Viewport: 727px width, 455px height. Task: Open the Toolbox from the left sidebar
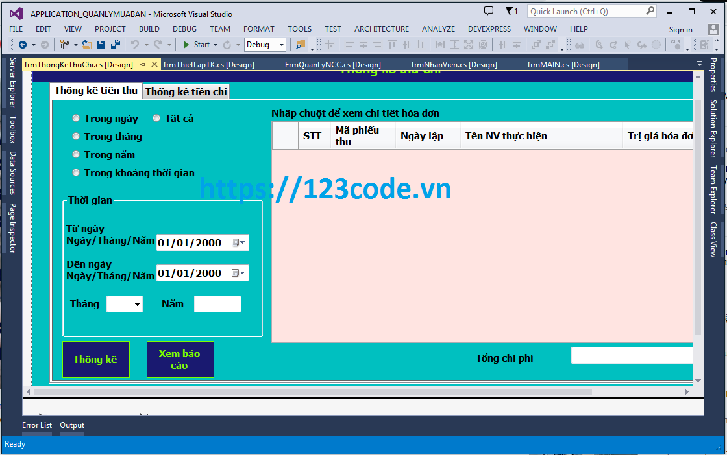(x=13, y=129)
